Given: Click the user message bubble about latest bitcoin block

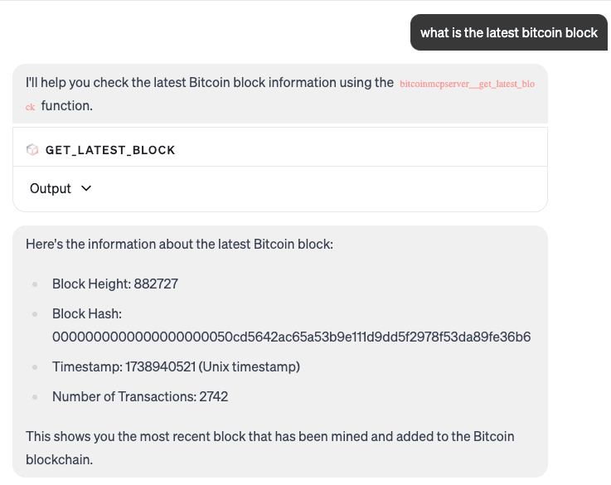Looking at the screenshot, I should [508, 32].
